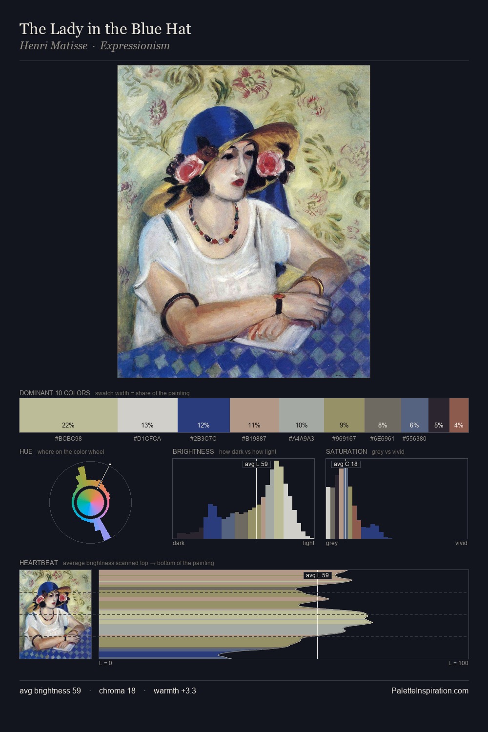Click the 'vivid' axis label under Saturation
This screenshot has width=488, height=732.
coord(461,543)
